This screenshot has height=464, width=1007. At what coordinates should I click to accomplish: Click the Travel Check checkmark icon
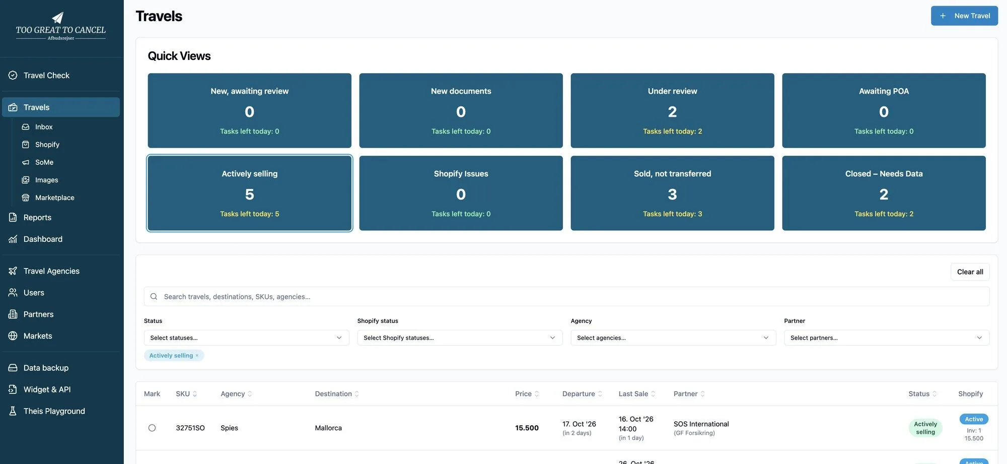(x=13, y=75)
